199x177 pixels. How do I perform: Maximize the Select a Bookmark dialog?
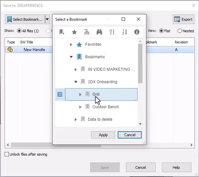(123, 19)
